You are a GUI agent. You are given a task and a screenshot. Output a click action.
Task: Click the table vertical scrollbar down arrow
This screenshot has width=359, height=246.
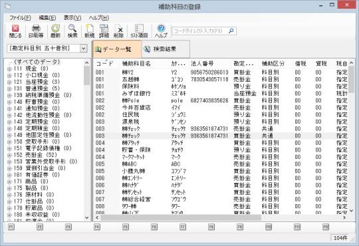tap(352, 210)
